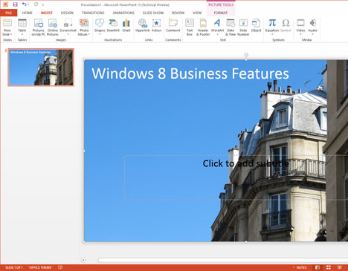
Task: Insert Date & Time
Action: (x=231, y=23)
